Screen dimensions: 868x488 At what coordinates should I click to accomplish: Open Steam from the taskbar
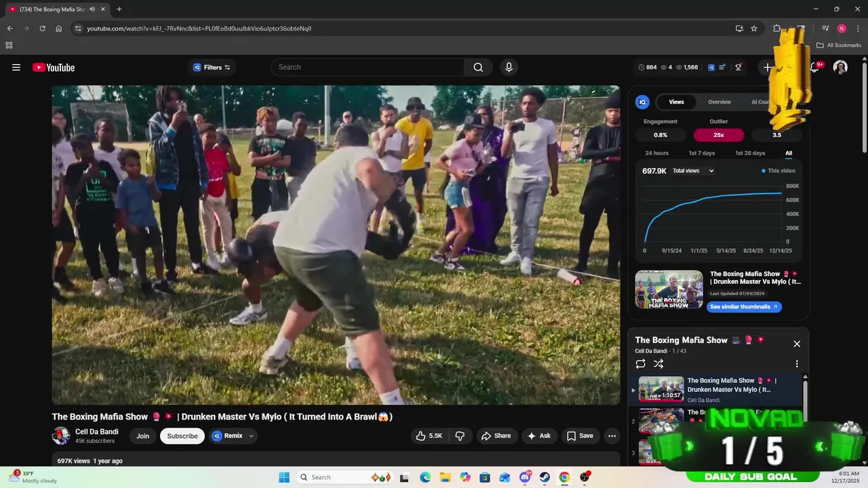coord(545,477)
